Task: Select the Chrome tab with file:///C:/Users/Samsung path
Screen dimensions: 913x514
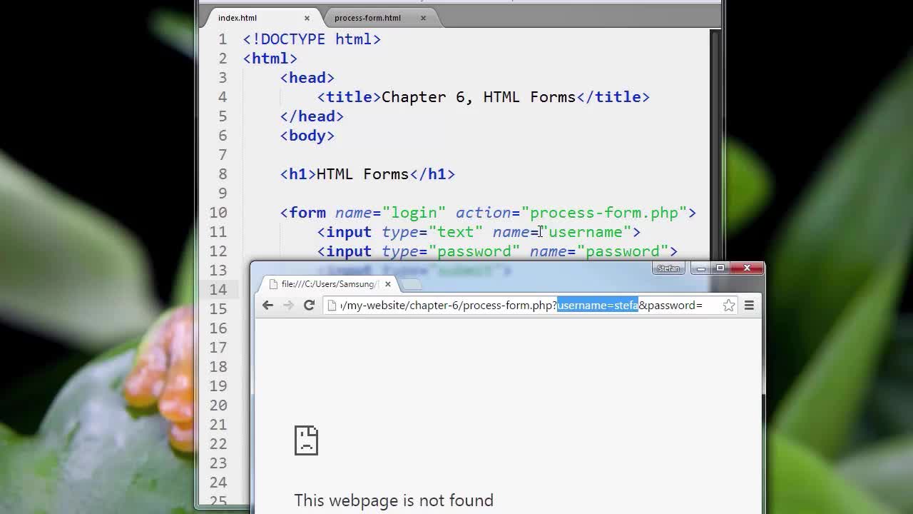Action: click(x=327, y=284)
